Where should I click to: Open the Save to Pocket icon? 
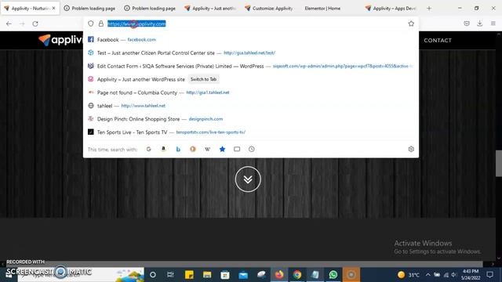coord(467,23)
